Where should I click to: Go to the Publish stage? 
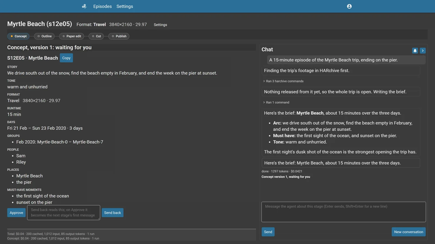[119, 36]
